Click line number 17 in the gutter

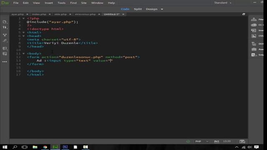point(18,75)
